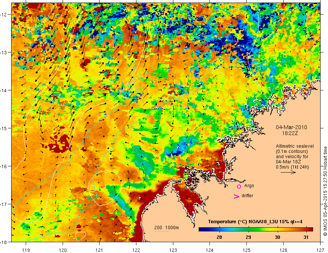328x253 pixels.
Task: Click the 'drifter' legend label
Action: [x=247, y=196]
